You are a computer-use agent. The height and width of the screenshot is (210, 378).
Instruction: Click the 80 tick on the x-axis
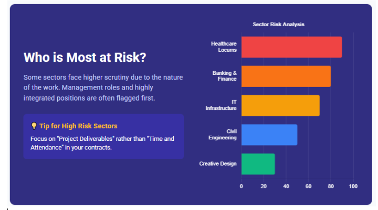coord(331,186)
